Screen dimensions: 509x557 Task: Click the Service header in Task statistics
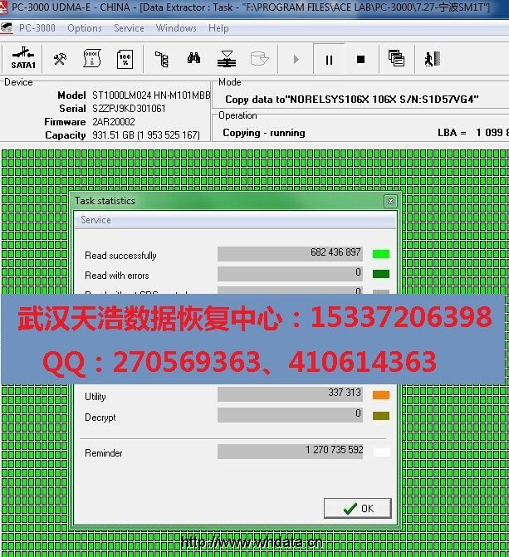pyautogui.click(x=95, y=220)
